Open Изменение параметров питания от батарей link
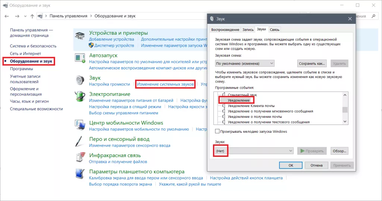This screenshot has width=382, height=201. [131, 100]
